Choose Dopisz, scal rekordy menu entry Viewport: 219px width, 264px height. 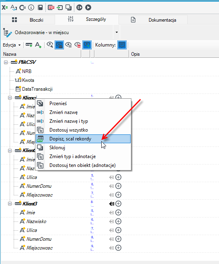point(83,139)
